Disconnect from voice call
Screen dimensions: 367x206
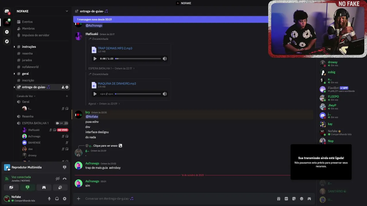pos(65,179)
